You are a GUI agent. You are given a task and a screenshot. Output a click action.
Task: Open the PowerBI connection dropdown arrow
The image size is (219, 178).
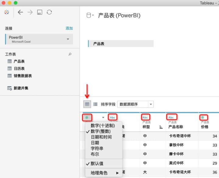(x=68, y=39)
